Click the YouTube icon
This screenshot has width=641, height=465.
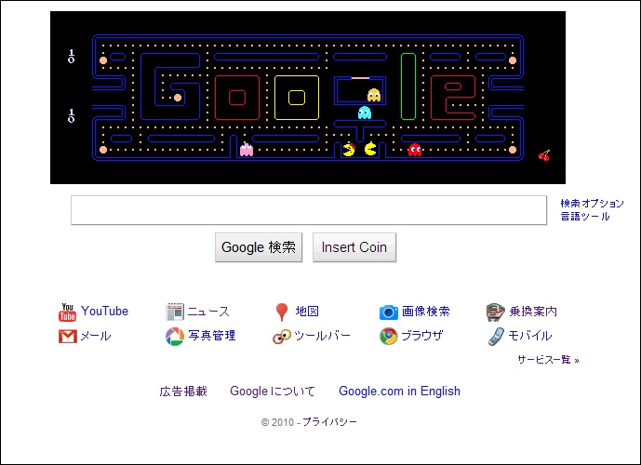tap(67, 312)
